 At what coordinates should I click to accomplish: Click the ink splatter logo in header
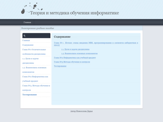pyautogui.click(x=32, y=8)
